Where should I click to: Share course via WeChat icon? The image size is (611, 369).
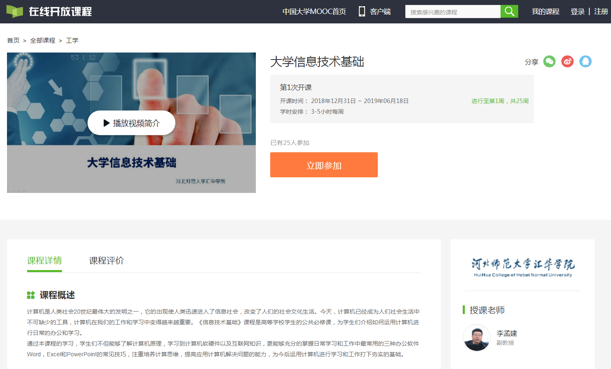coord(549,62)
